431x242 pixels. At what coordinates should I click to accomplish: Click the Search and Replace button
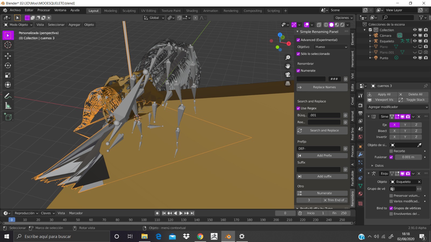click(x=322, y=131)
